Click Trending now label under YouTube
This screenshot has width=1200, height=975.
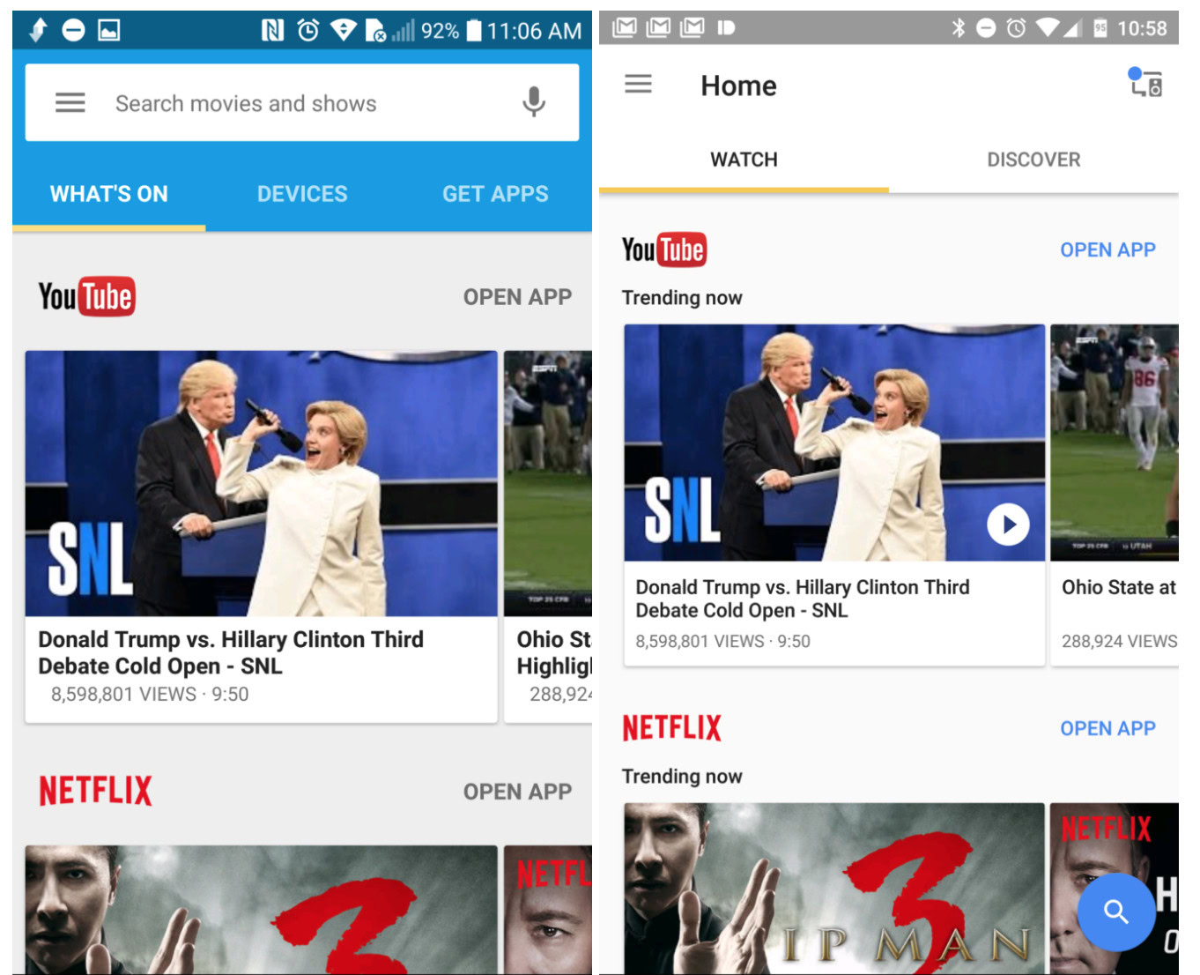click(x=682, y=298)
